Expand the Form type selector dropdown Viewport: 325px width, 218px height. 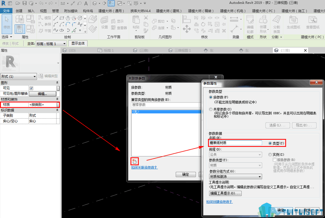pos(19,76)
